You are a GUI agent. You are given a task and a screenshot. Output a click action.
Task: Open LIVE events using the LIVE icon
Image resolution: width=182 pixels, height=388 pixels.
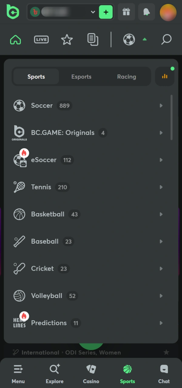pyautogui.click(x=41, y=39)
